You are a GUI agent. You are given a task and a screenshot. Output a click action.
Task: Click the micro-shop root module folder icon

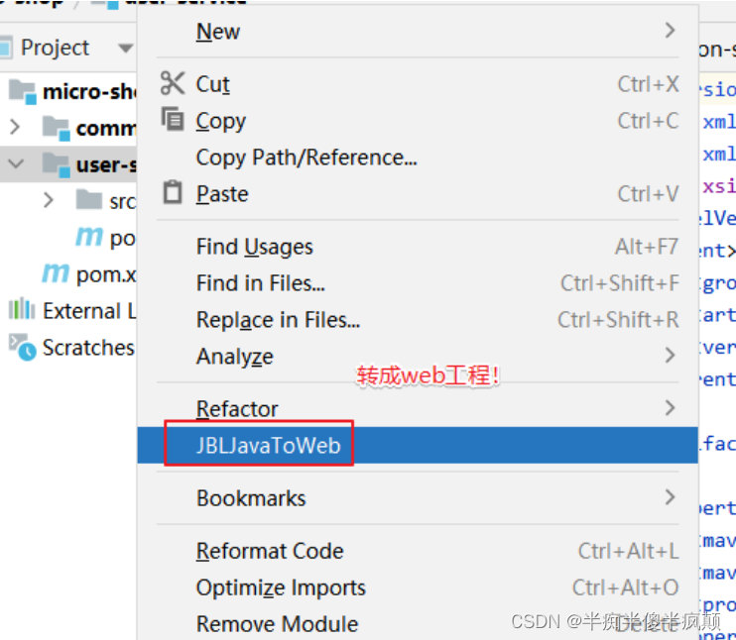coord(23,91)
